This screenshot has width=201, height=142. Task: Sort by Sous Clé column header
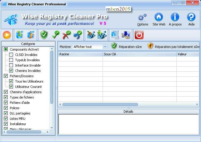coord(140,54)
